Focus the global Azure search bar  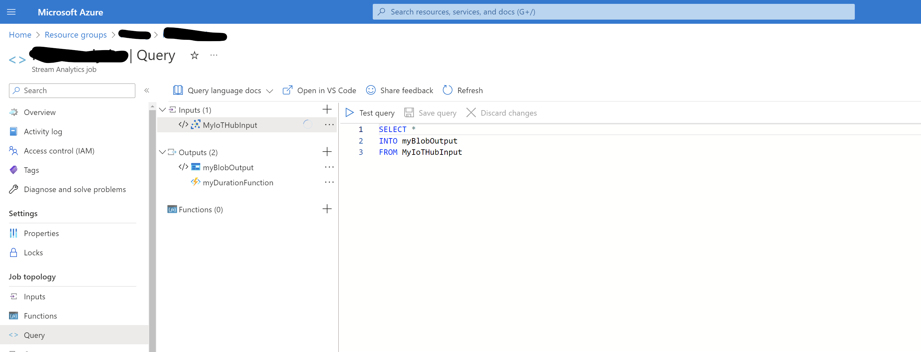613,12
